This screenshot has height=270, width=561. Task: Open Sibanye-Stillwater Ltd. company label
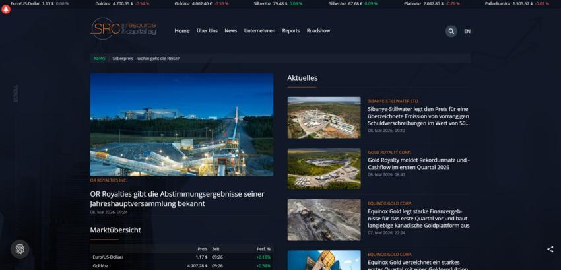tap(393, 102)
